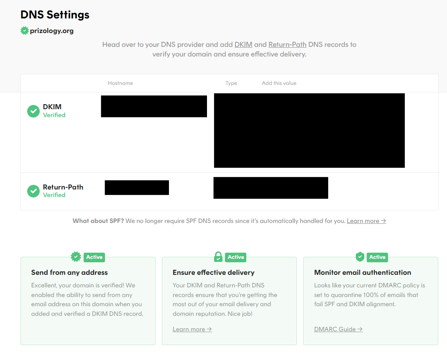The height and width of the screenshot is (361, 447).
Task: Click the Send from any address title
Action: tap(69, 272)
